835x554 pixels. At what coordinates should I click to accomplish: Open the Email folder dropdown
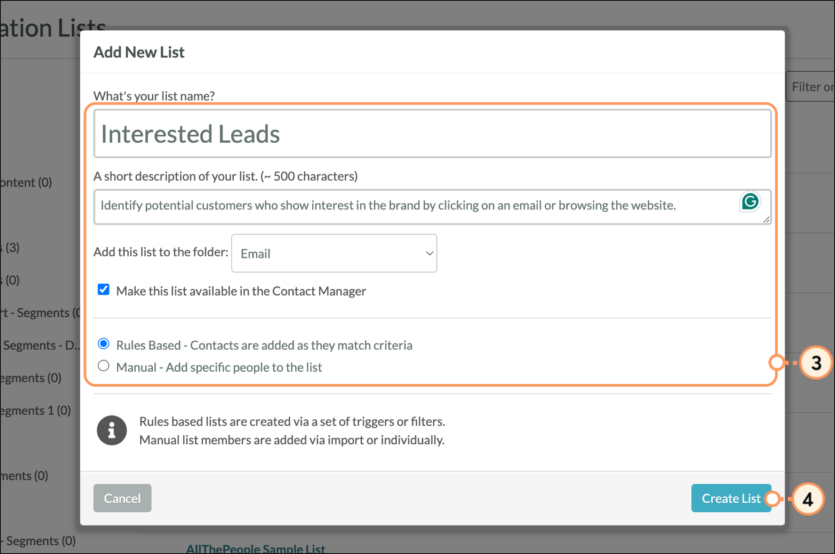tap(334, 253)
